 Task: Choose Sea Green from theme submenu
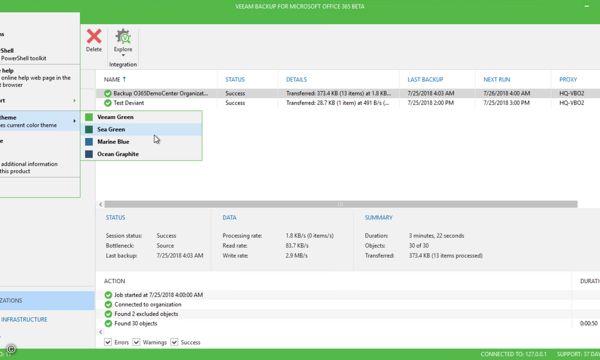(x=141, y=129)
